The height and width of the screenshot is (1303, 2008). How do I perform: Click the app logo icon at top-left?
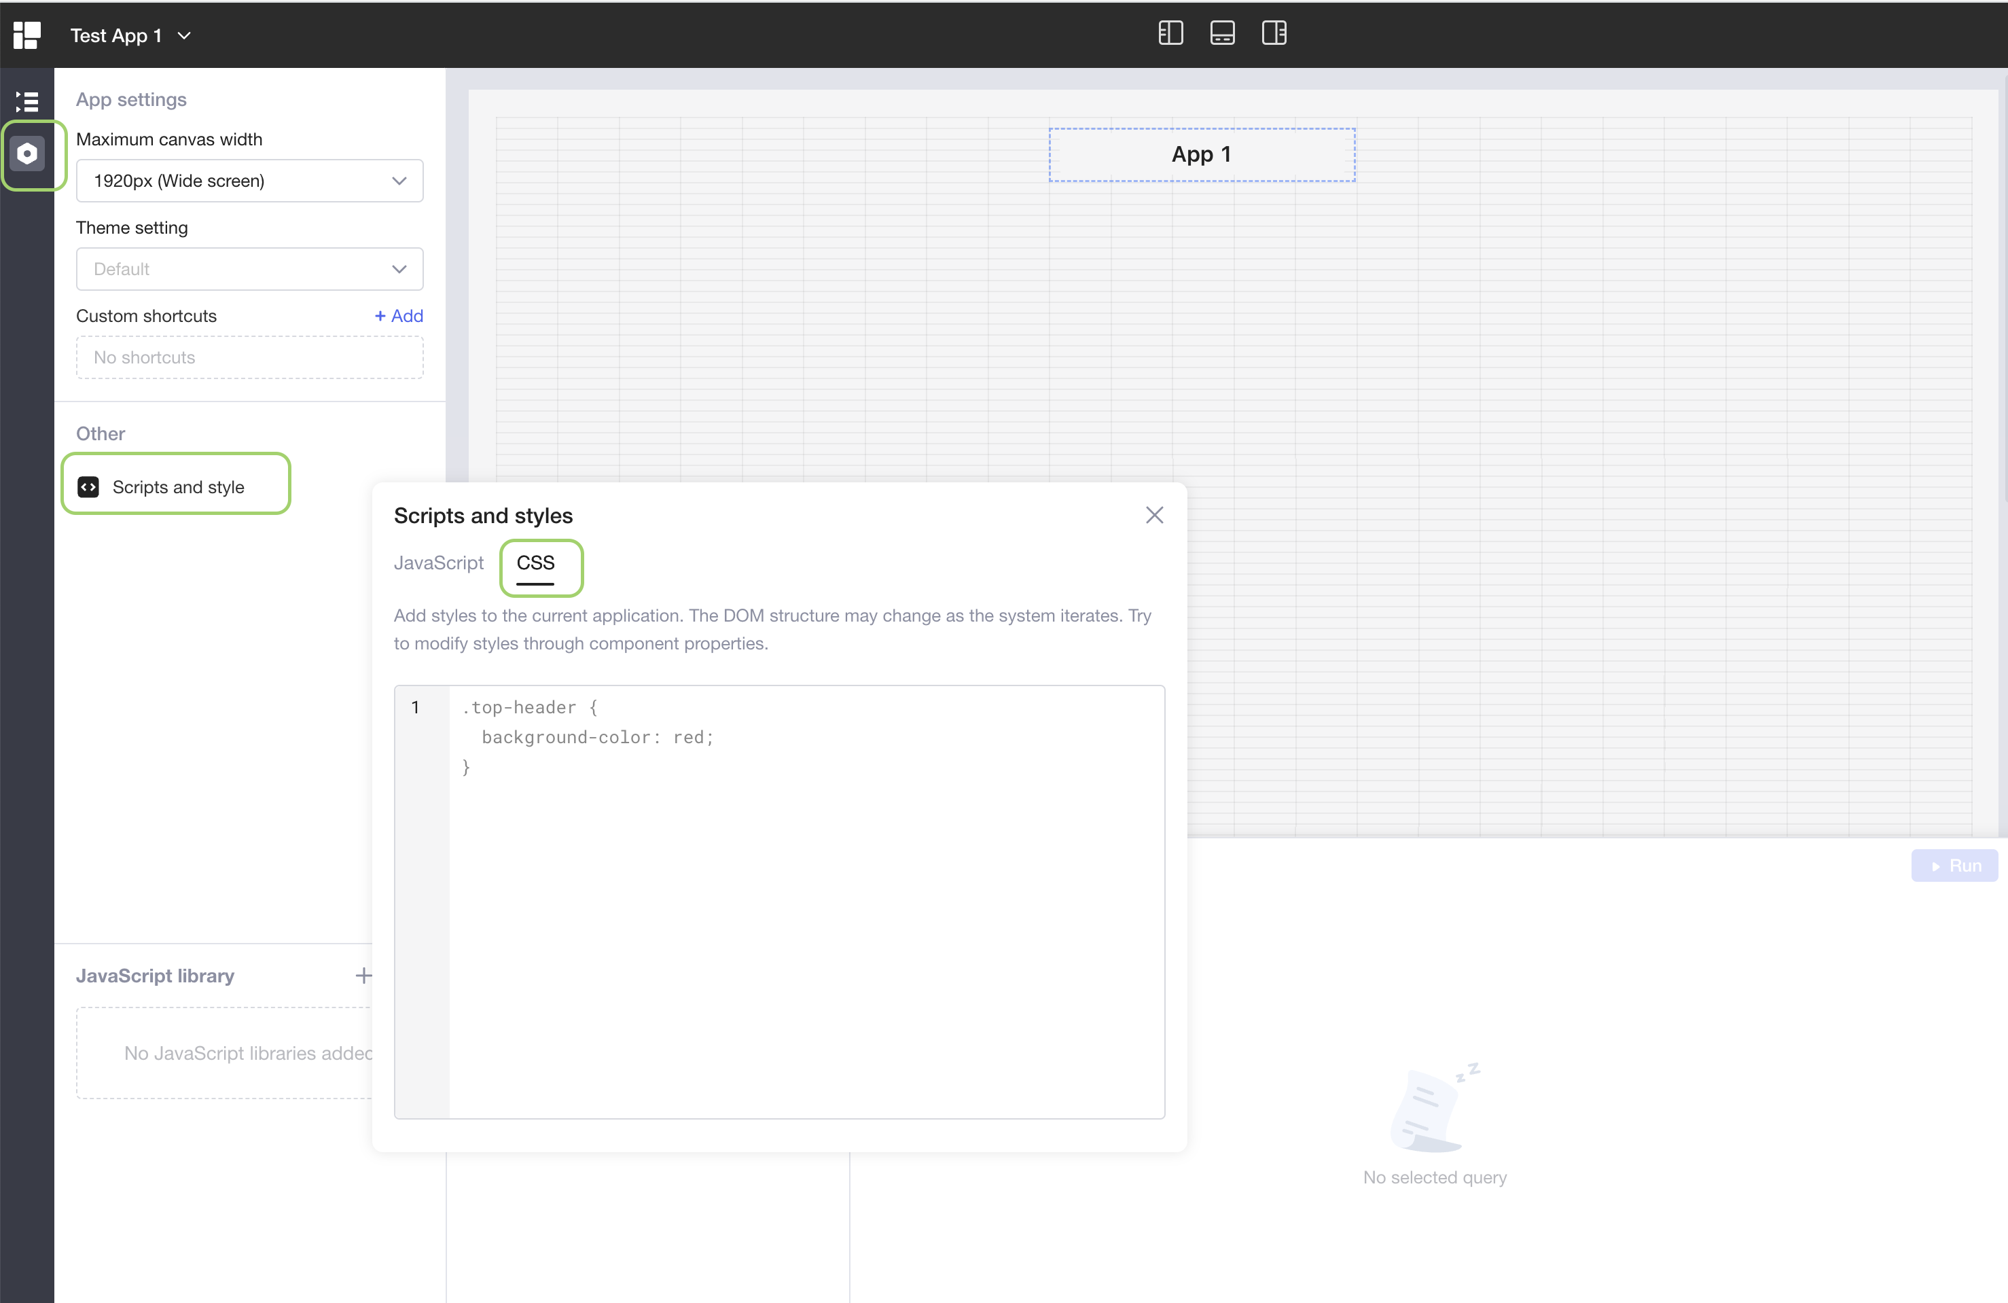(26, 35)
